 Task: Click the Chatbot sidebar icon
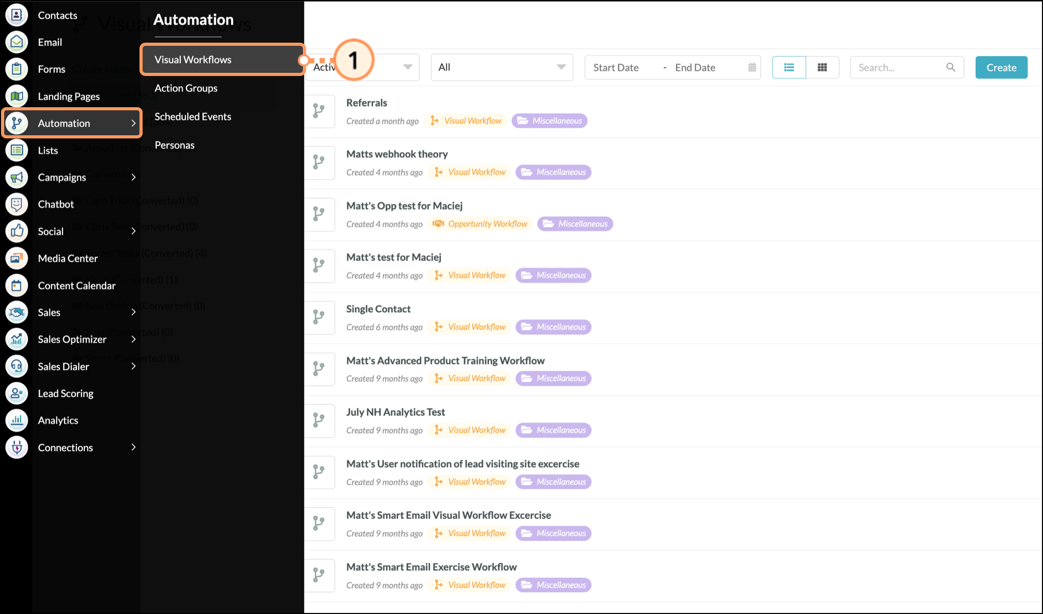pos(17,204)
